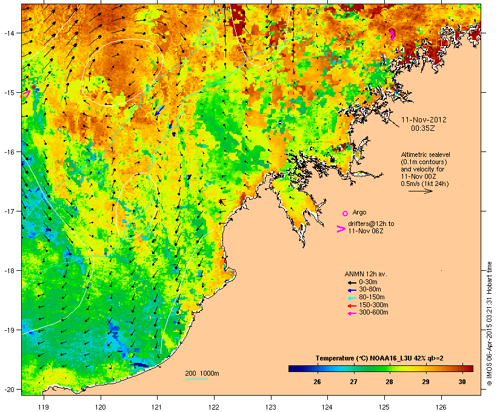
Task: Click the 0-30m depth label
Action: 368,282
